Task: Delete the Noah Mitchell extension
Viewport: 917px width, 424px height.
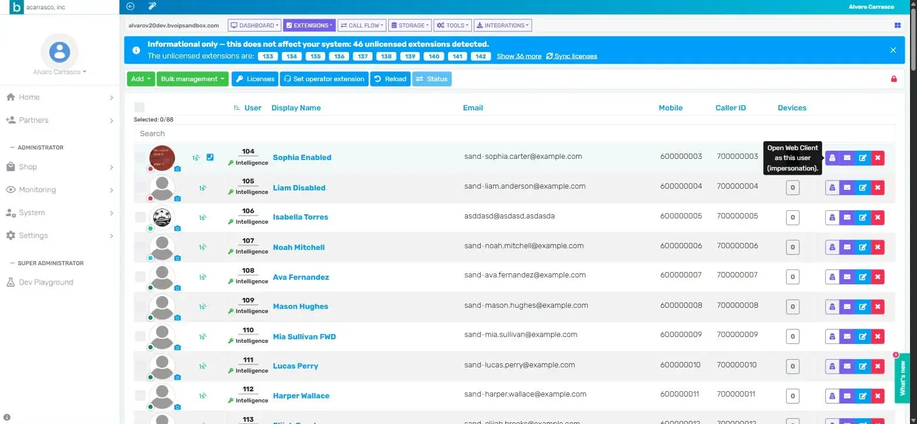Action: pyautogui.click(x=877, y=247)
